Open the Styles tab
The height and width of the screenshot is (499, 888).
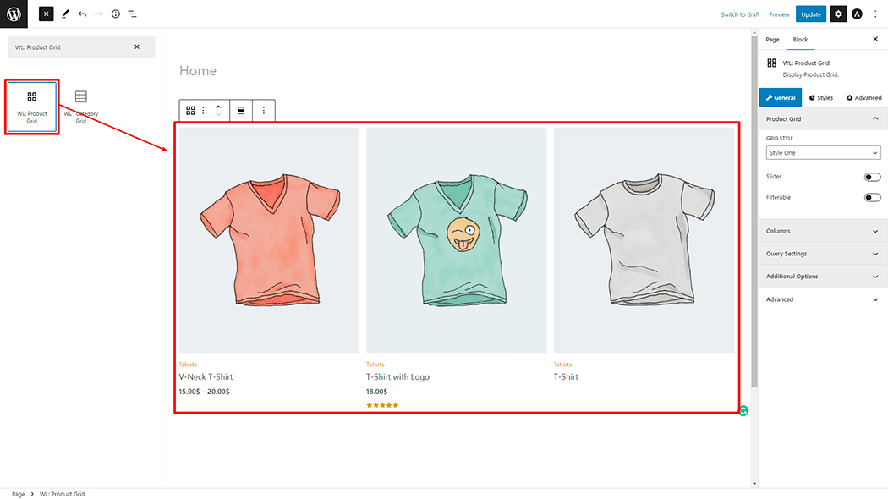[821, 98]
